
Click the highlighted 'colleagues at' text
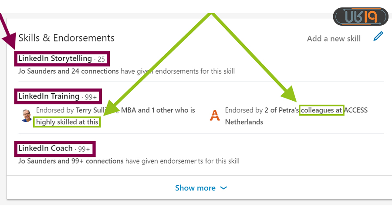coord(321,110)
